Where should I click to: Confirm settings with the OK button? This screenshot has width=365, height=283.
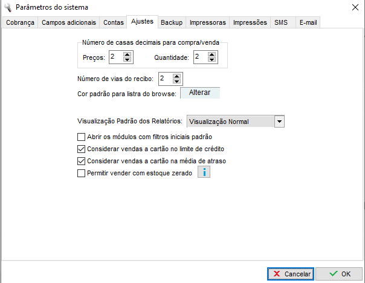pyautogui.click(x=340, y=274)
